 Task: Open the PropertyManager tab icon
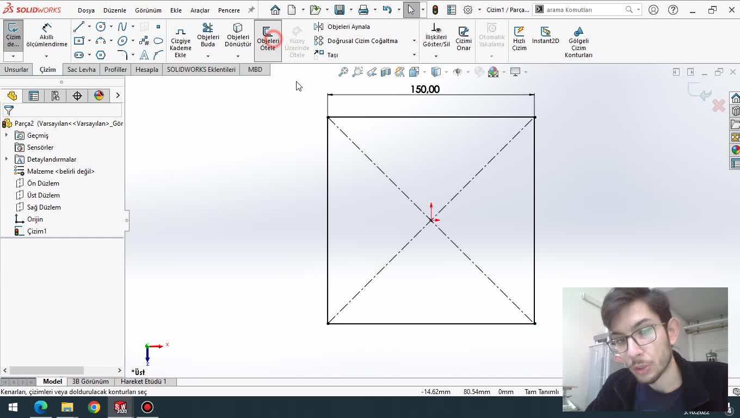(34, 96)
